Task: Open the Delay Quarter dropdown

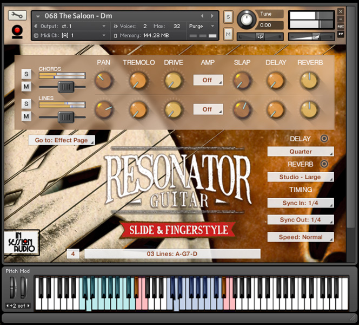Action: click(x=301, y=152)
